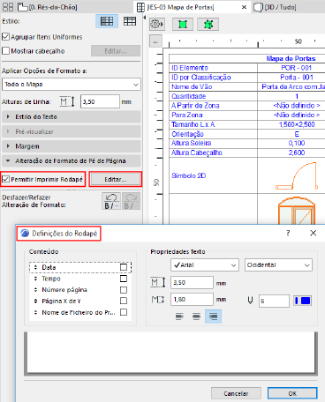Select the second schedule style icon
This screenshot has width=325, height=402.
130,21
